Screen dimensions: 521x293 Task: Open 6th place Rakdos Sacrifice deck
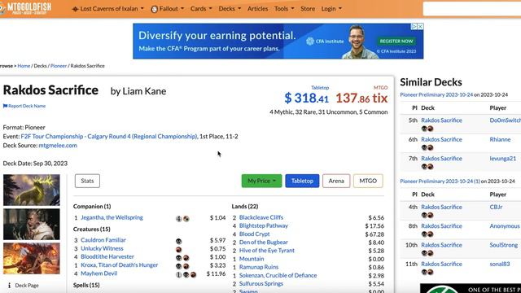441,139
